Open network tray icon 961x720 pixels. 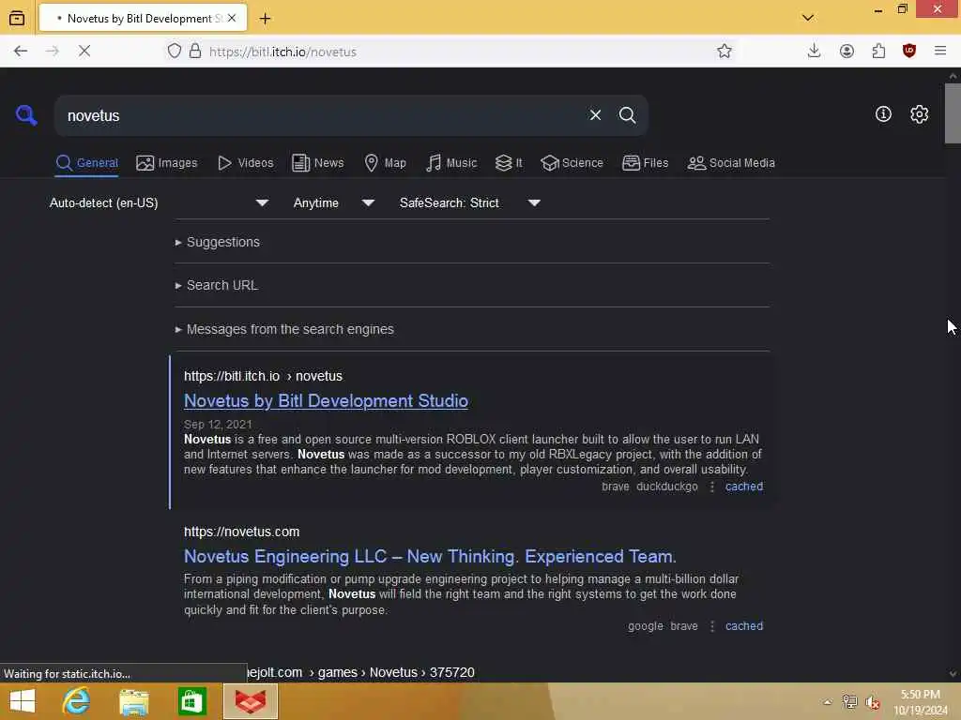tap(850, 702)
